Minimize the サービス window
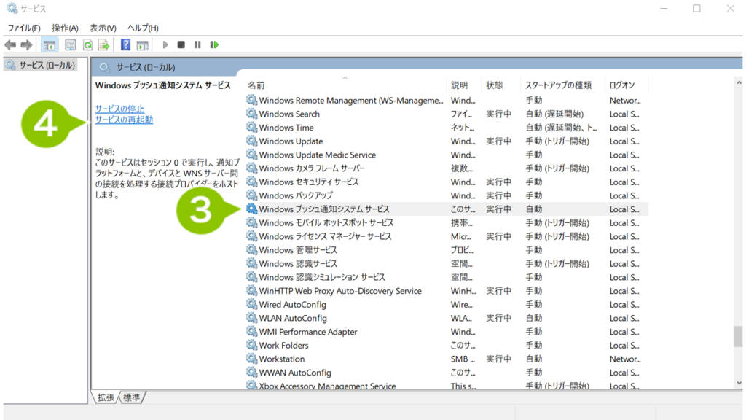The height and width of the screenshot is (420, 746). (x=664, y=9)
